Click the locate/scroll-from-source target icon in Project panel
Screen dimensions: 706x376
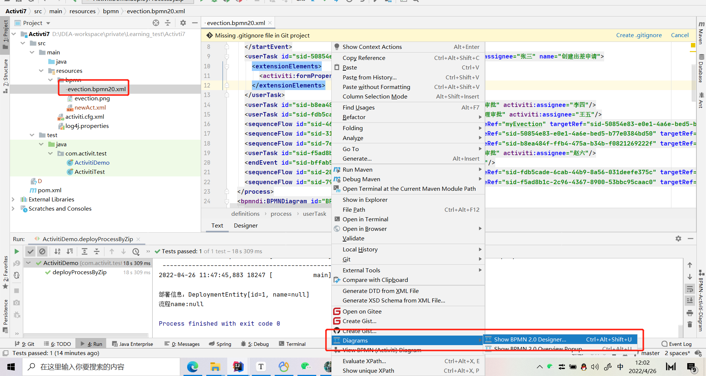[x=156, y=23]
